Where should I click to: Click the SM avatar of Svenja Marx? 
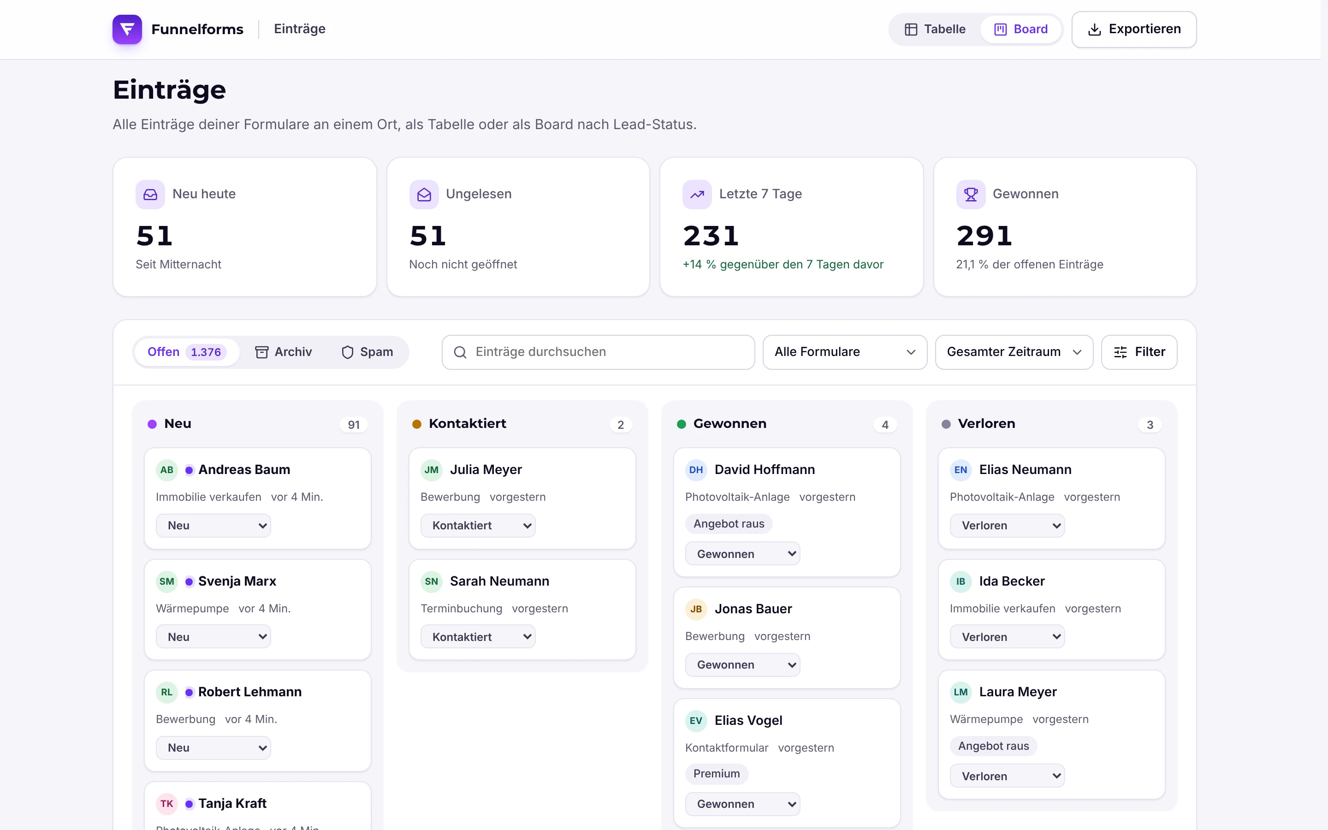[167, 581]
